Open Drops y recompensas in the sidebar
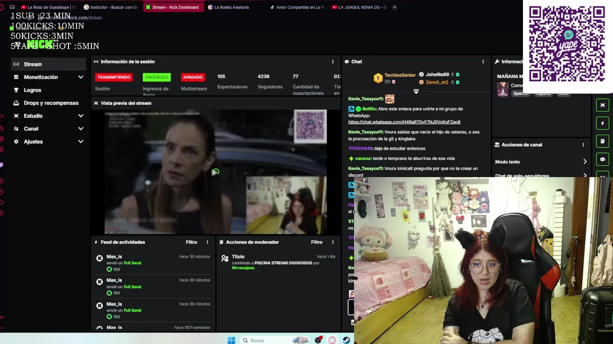The image size is (613, 344). [48, 103]
